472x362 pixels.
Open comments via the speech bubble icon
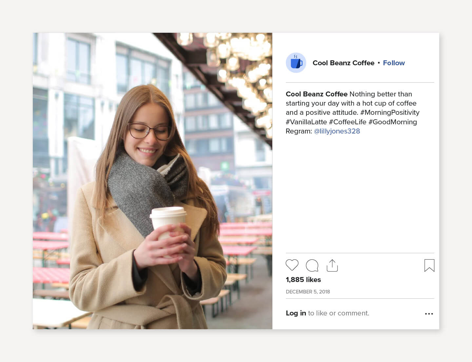pyautogui.click(x=312, y=265)
